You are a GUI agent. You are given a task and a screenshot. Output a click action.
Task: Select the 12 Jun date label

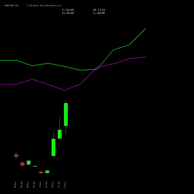pyautogui.click(x=46, y=185)
